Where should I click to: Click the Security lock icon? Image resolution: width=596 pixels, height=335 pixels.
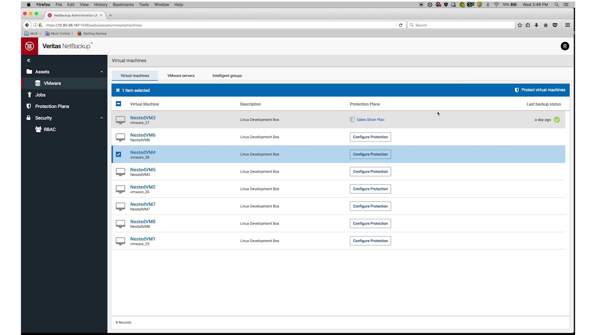click(x=29, y=118)
